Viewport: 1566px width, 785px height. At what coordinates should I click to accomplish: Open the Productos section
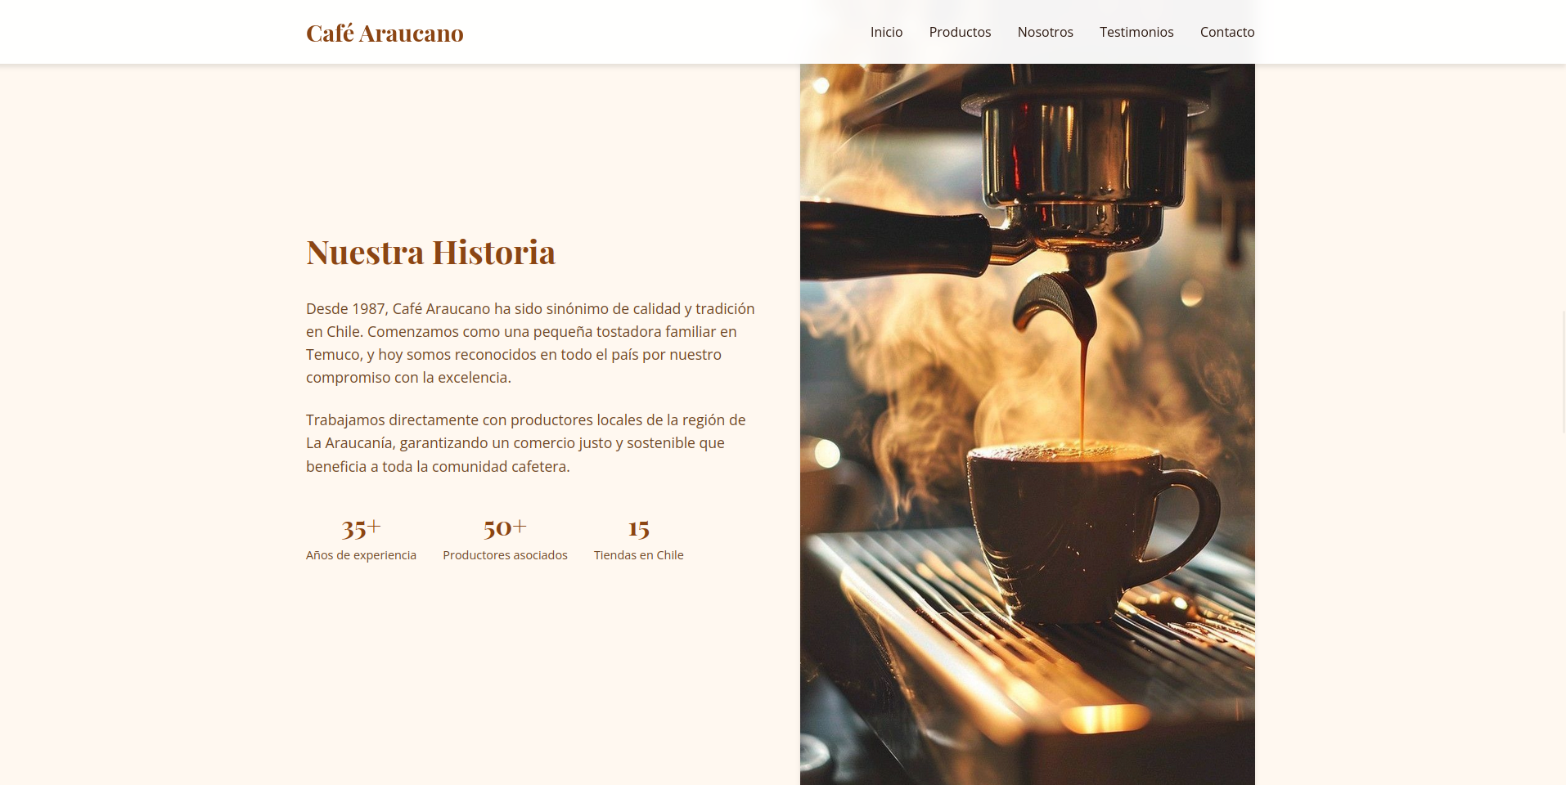coord(960,32)
